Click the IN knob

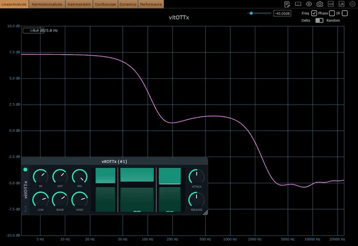click(41, 177)
